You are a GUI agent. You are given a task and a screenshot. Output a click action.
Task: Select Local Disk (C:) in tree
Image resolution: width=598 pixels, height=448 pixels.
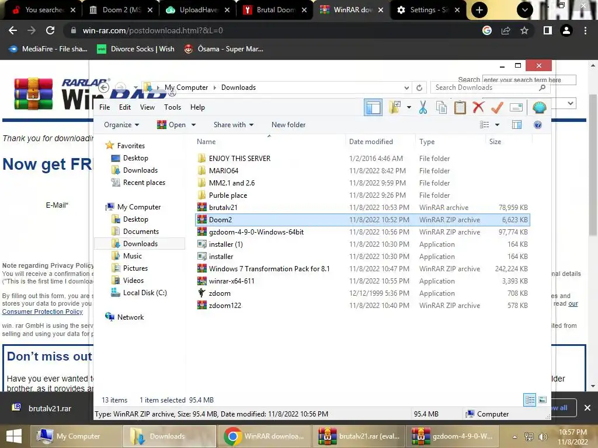(x=145, y=293)
